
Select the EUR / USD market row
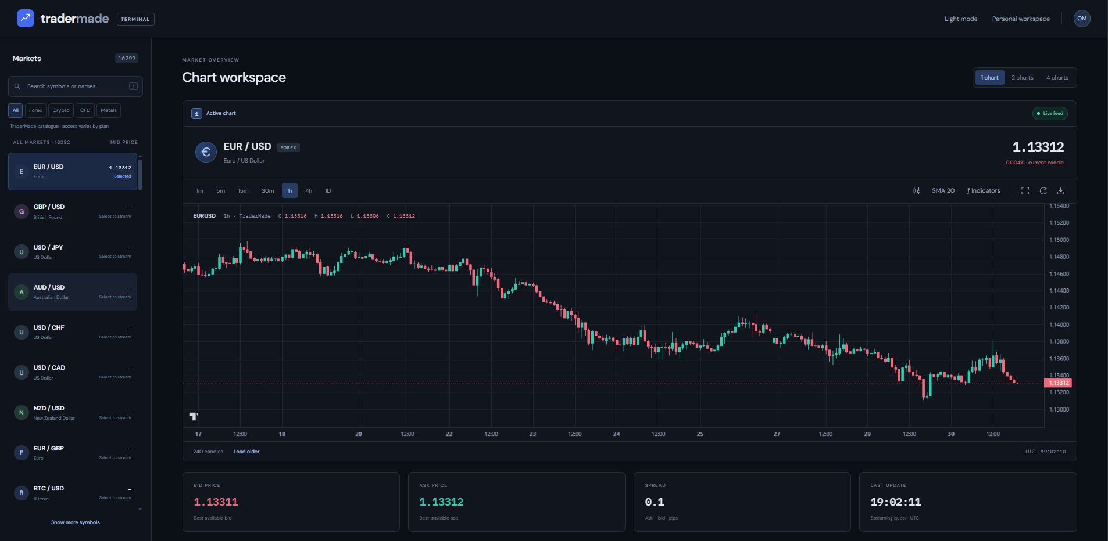73,171
